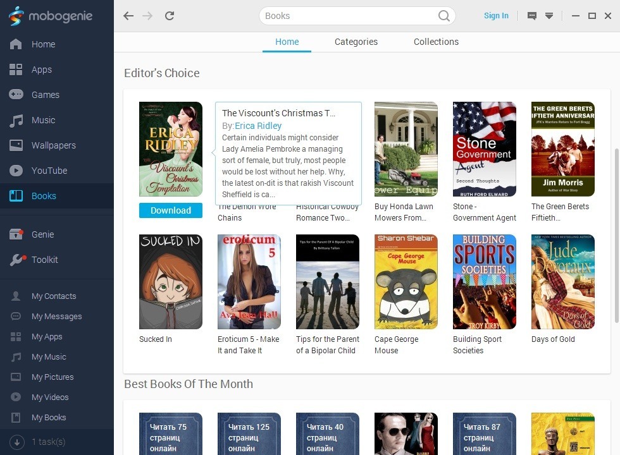
Task: Open the Toolkit wrench icon
Action: [x=16, y=260]
